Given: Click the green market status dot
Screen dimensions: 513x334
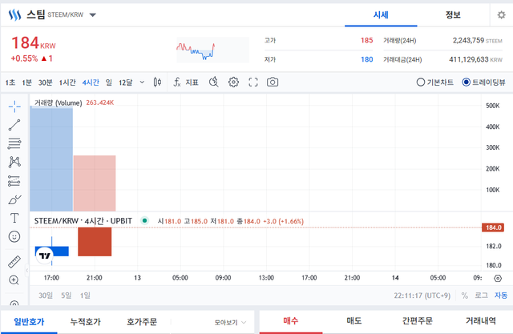Looking at the screenshot, I should coord(144,220).
